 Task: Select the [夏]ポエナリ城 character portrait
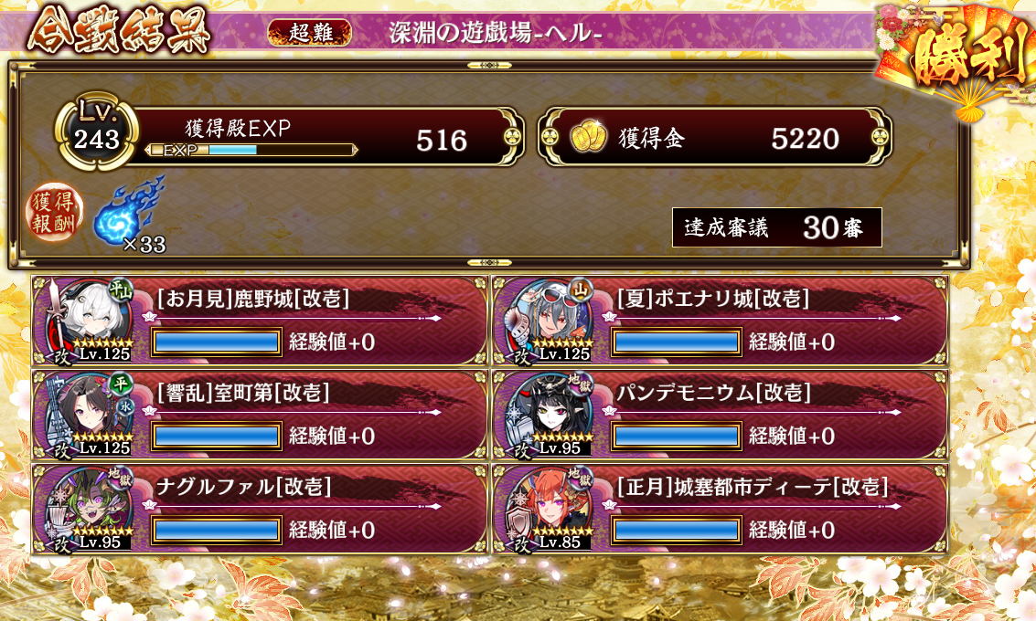click(547, 320)
